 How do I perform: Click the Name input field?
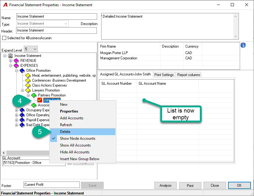click(x=57, y=16)
